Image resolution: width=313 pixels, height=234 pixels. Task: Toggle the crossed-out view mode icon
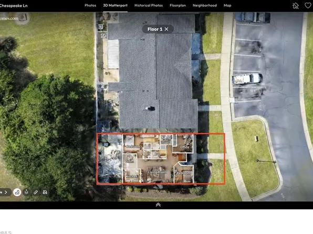click(45, 192)
